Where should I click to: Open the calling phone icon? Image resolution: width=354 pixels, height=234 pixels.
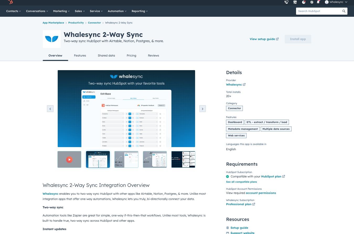tap(286, 2)
